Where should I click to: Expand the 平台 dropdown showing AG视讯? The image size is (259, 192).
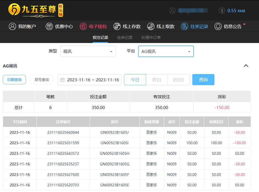166,51
